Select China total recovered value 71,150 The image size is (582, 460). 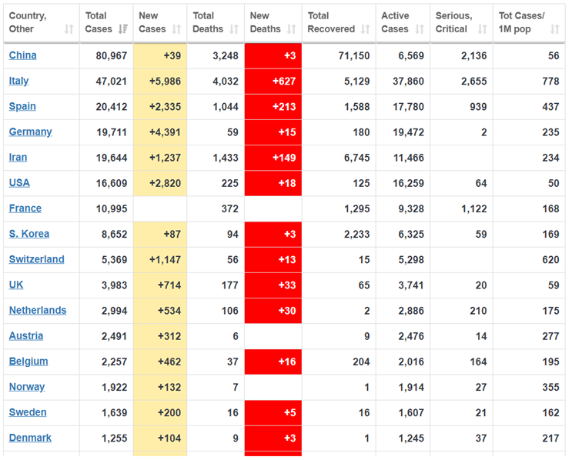tap(354, 55)
